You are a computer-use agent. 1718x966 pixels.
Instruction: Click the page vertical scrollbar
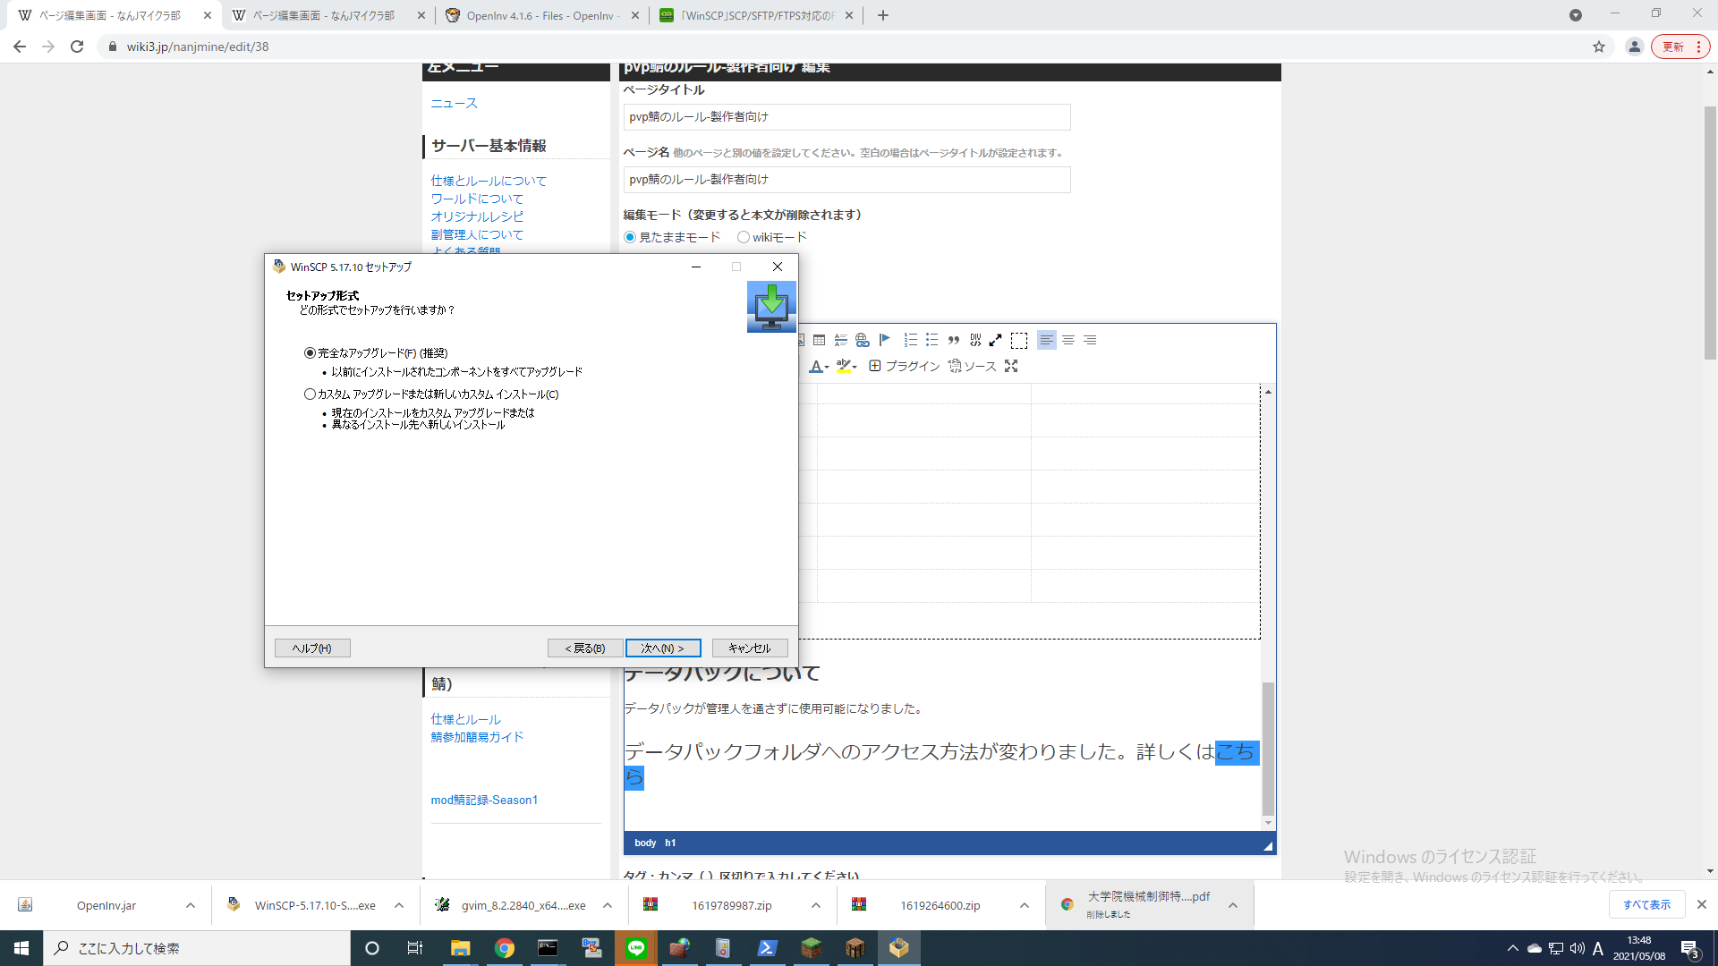pyautogui.click(x=1710, y=233)
